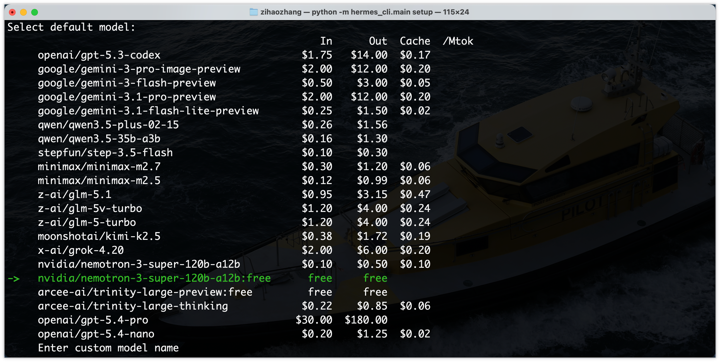Image resolution: width=720 pixels, height=362 pixels.
Task: Click Enter custom model name option
Action: [x=108, y=348]
